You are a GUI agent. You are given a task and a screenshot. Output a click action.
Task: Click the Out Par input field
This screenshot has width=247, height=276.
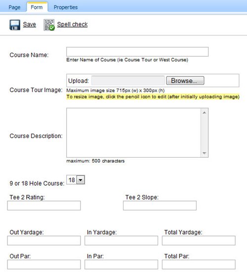tap(44, 264)
